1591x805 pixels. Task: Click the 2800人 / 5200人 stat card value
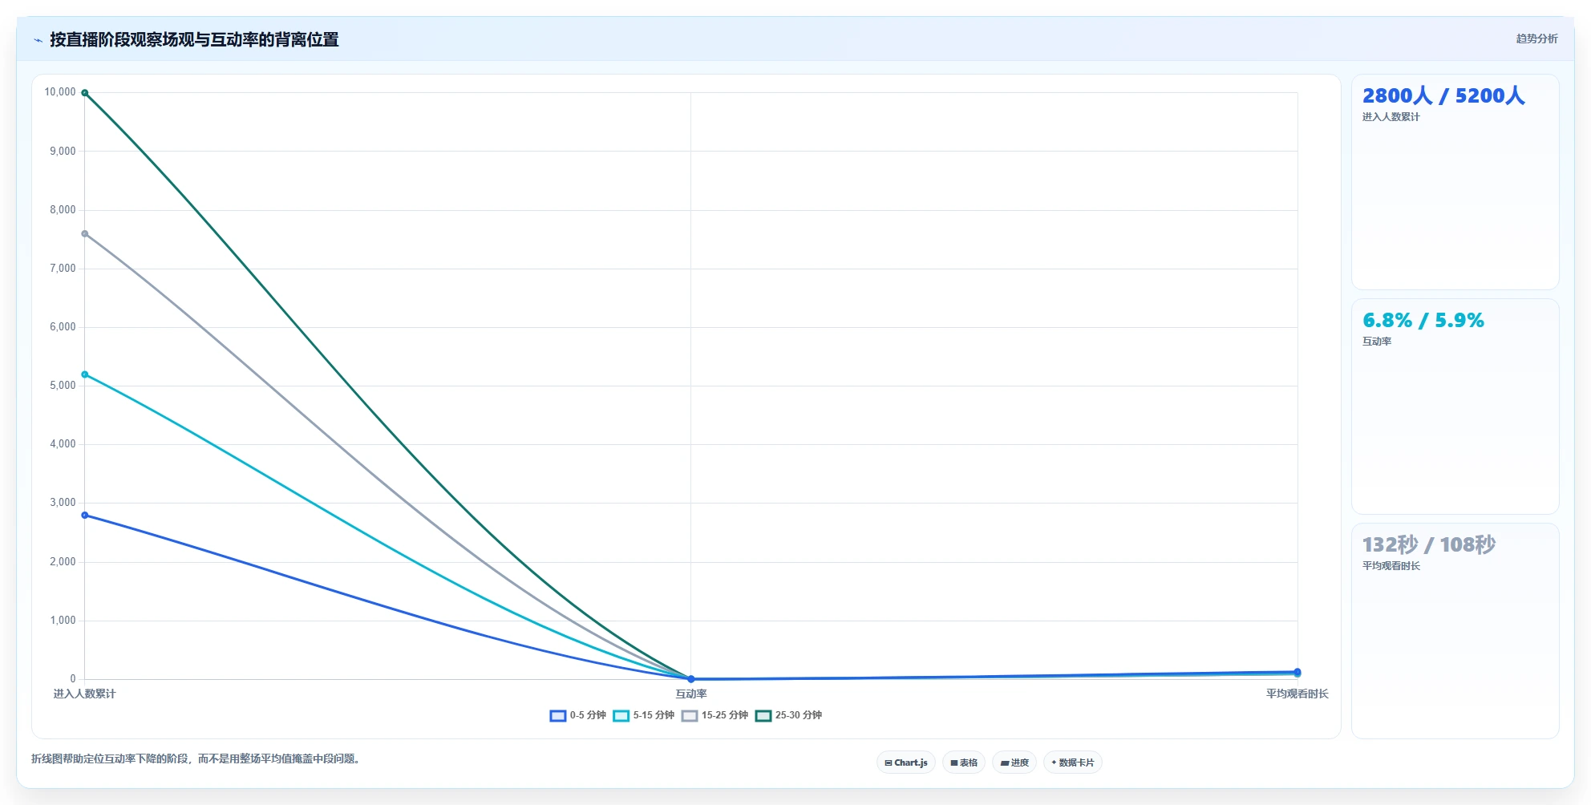coord(1443,95)
